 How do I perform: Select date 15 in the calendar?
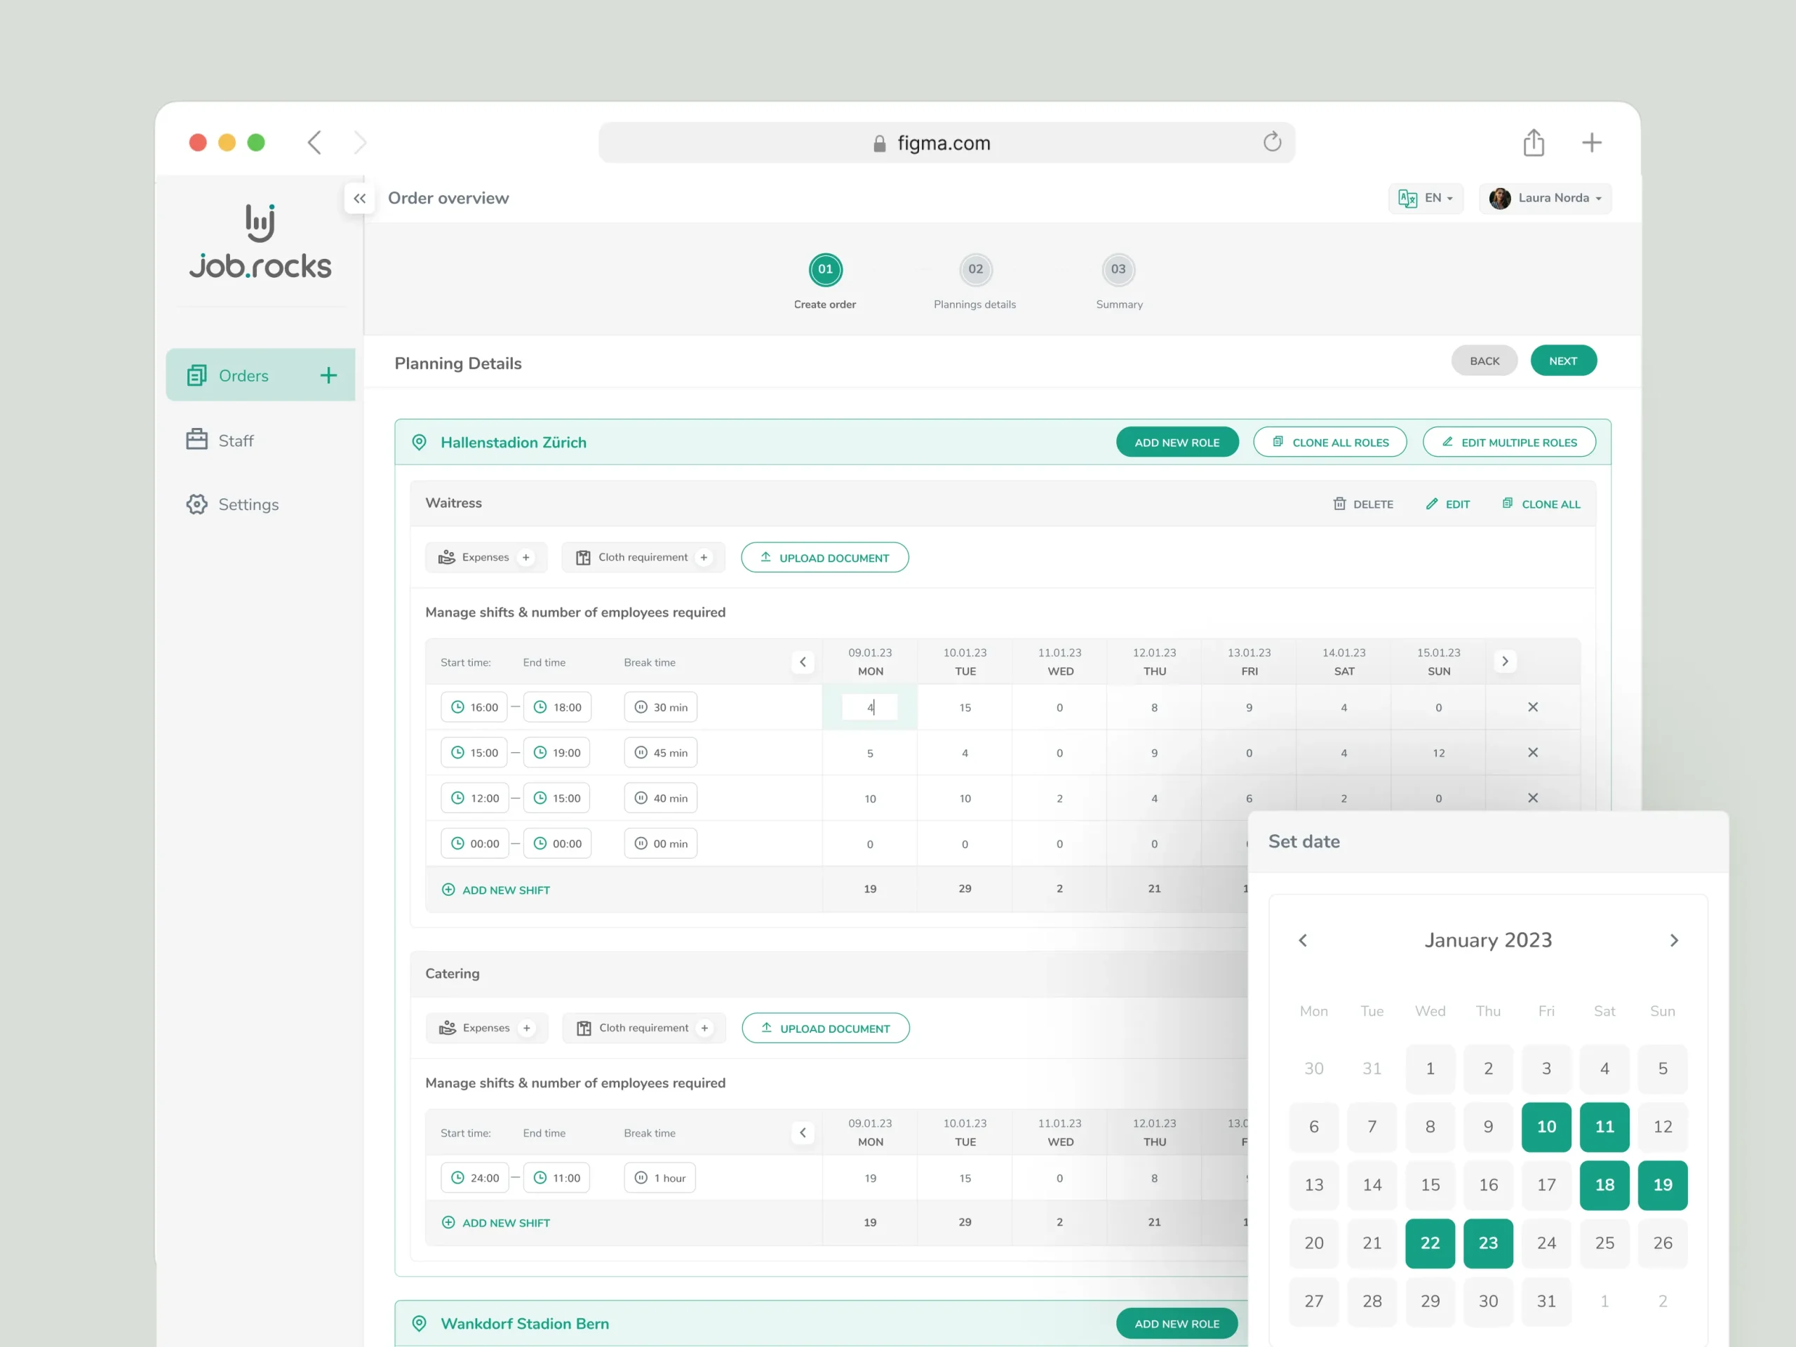1429,1185
